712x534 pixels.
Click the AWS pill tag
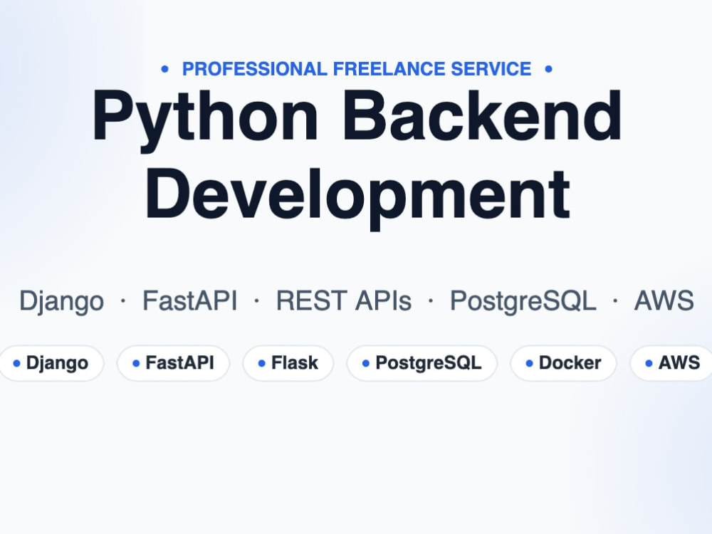[672, 363]
